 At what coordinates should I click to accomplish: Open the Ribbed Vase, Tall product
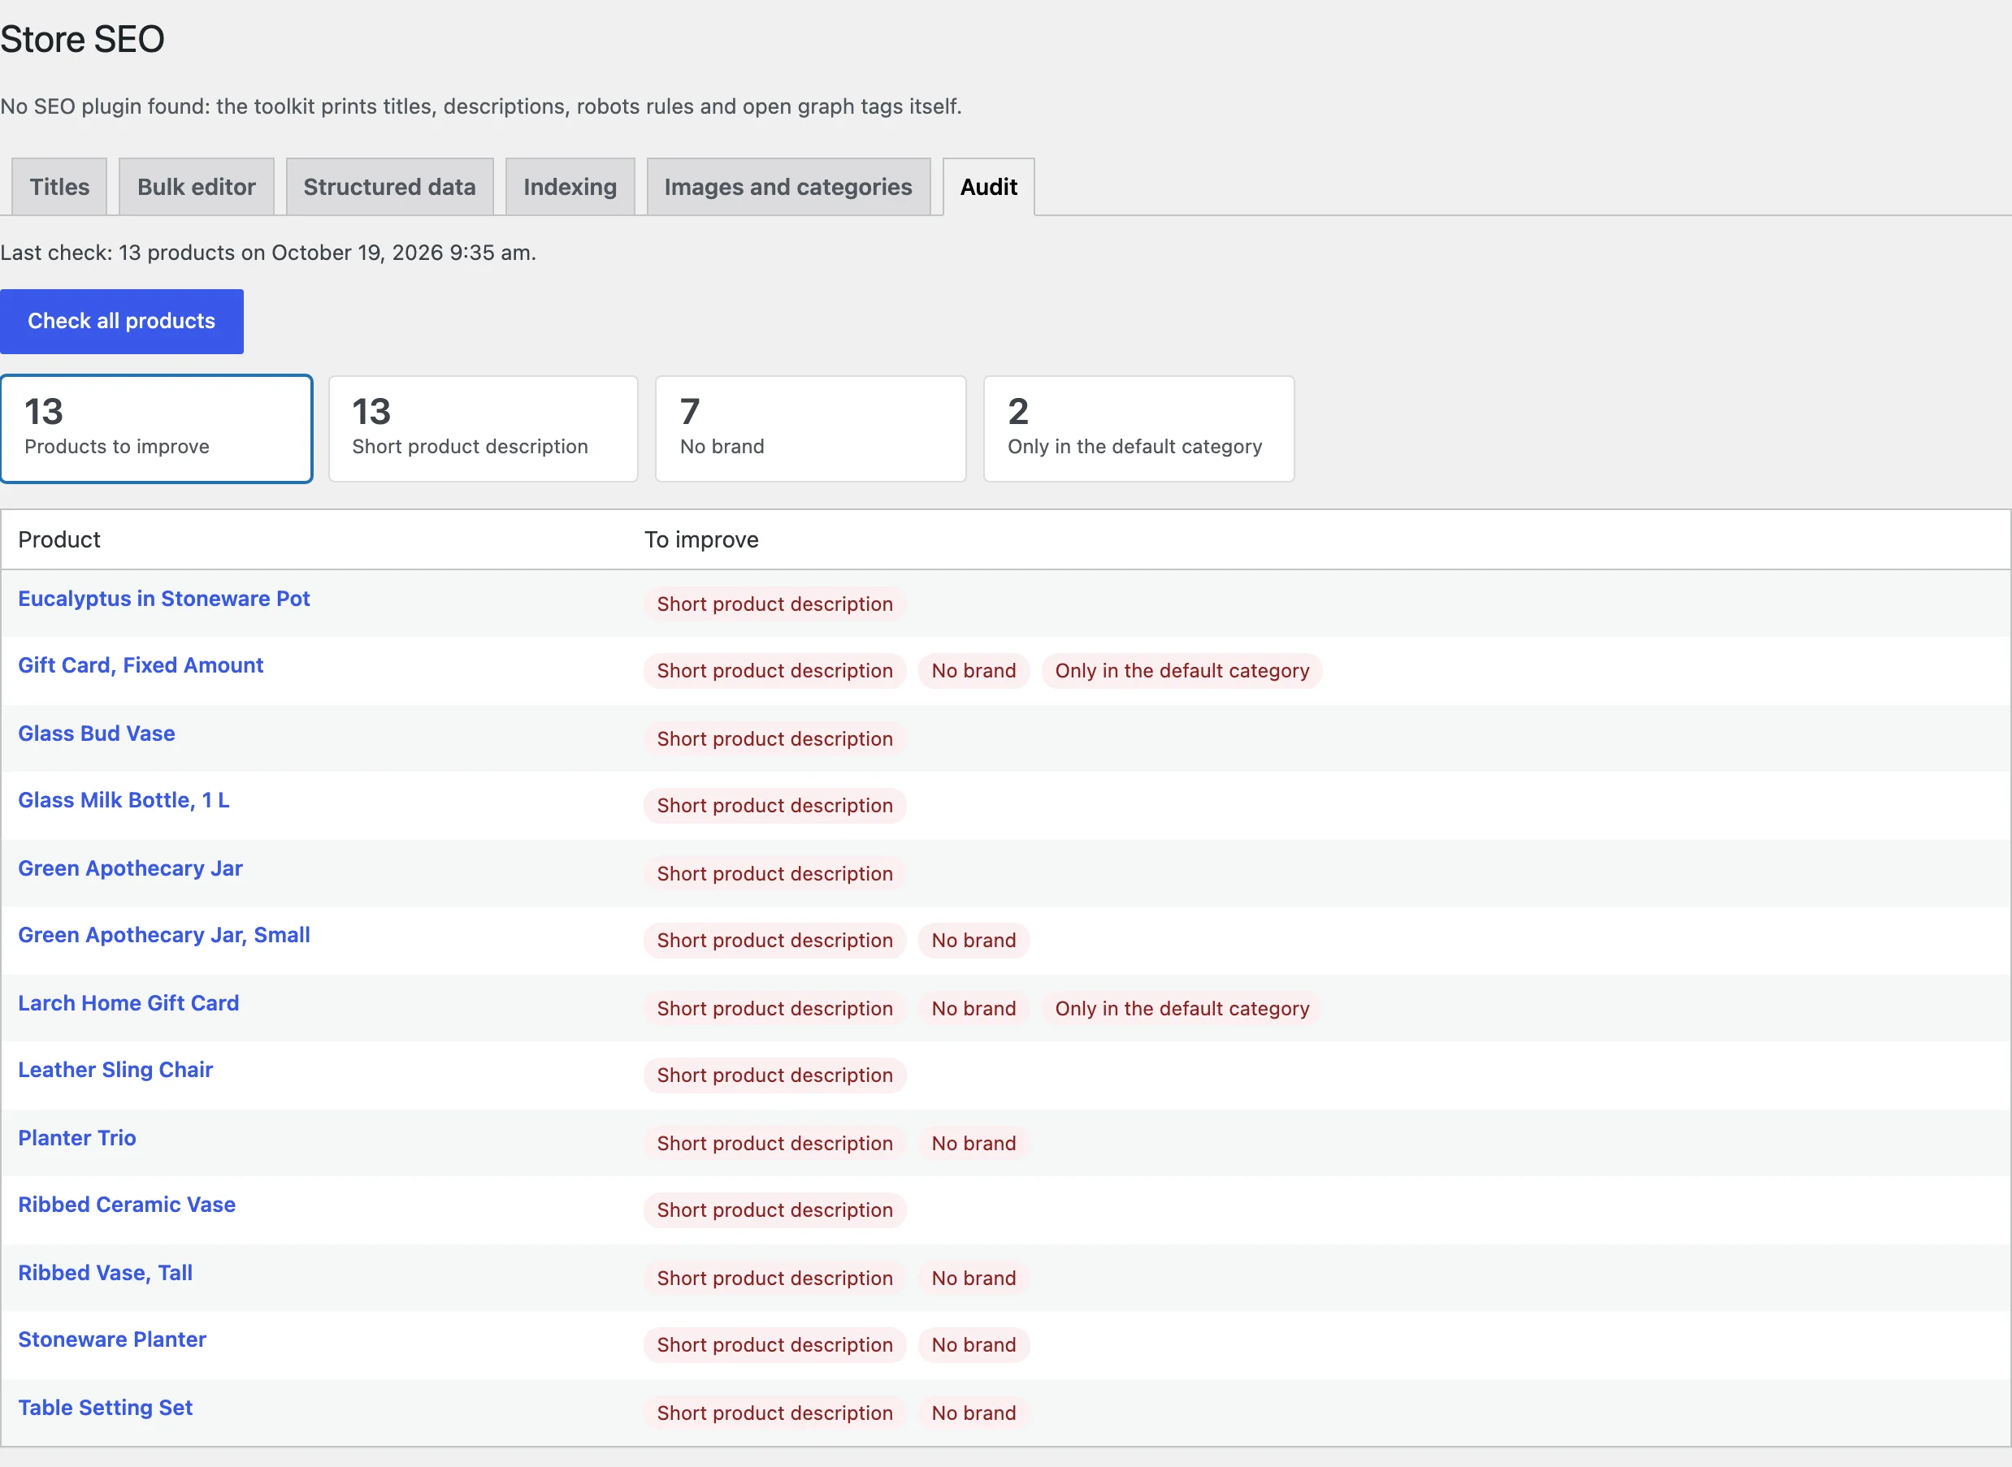106,1274
